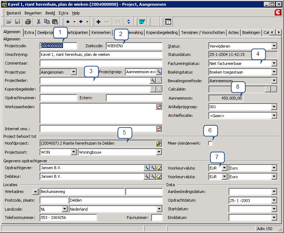Click the Refresh arrows toolbar icon

tap(129, 22)
